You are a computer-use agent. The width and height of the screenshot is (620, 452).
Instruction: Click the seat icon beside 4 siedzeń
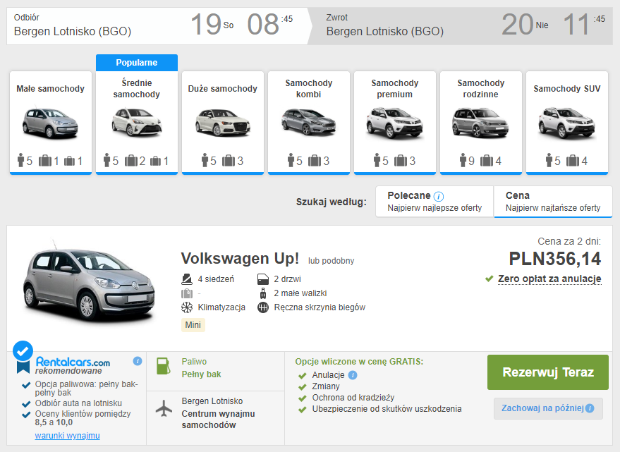coord(187,279)
